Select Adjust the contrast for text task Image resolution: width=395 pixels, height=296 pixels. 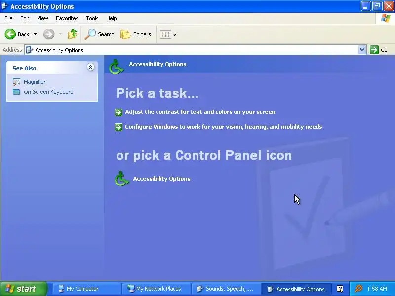click(x=200, y=112)
